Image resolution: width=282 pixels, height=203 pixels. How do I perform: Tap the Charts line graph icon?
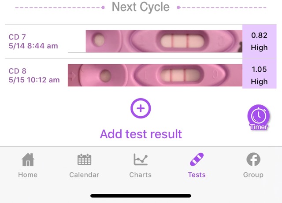pos(141,159)
